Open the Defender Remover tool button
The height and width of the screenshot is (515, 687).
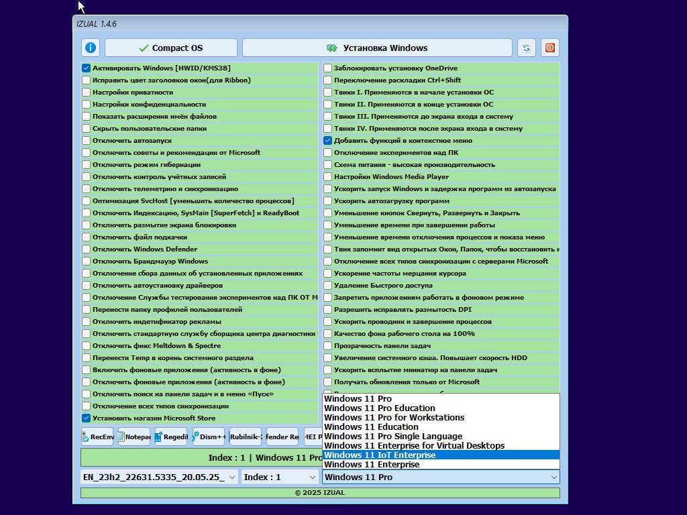pos(282,437)
